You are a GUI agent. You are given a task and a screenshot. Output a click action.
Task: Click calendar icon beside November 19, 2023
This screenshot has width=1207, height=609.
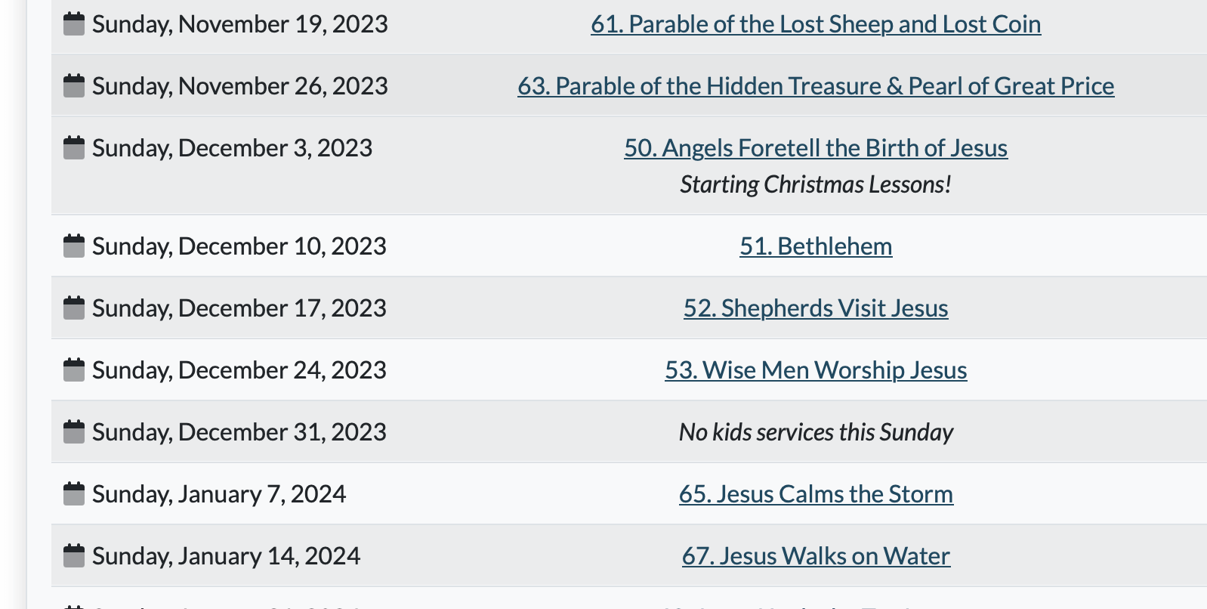click(74, 24)
